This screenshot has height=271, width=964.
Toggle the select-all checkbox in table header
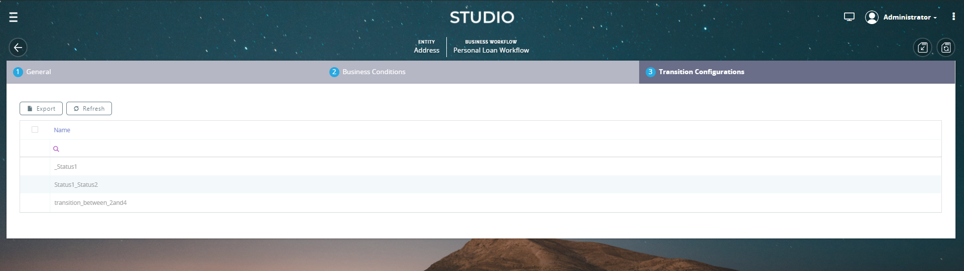coord(35,130)
